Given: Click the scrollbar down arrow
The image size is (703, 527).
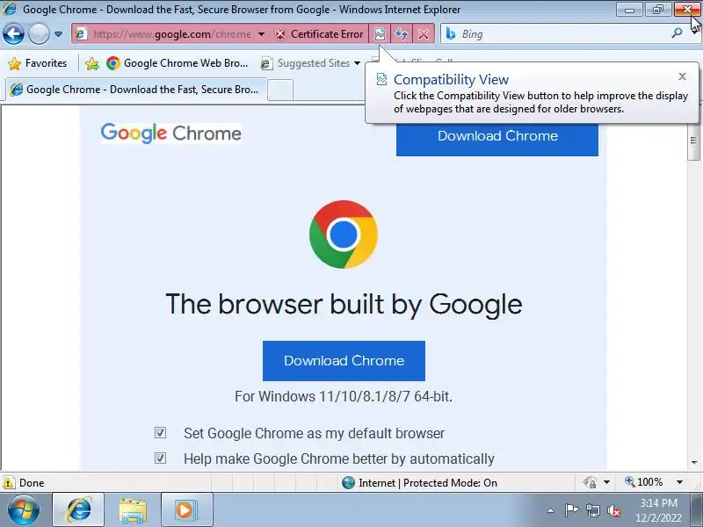Looking at the screenshot, I should pos(694,463).
